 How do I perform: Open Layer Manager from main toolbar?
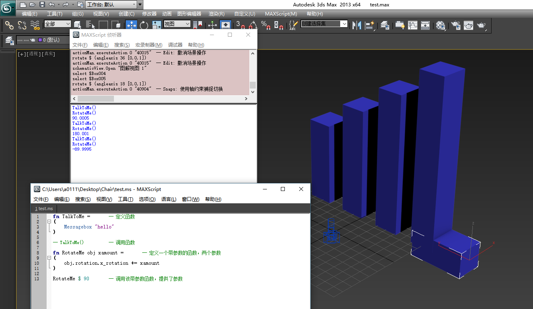coord(385,25)
